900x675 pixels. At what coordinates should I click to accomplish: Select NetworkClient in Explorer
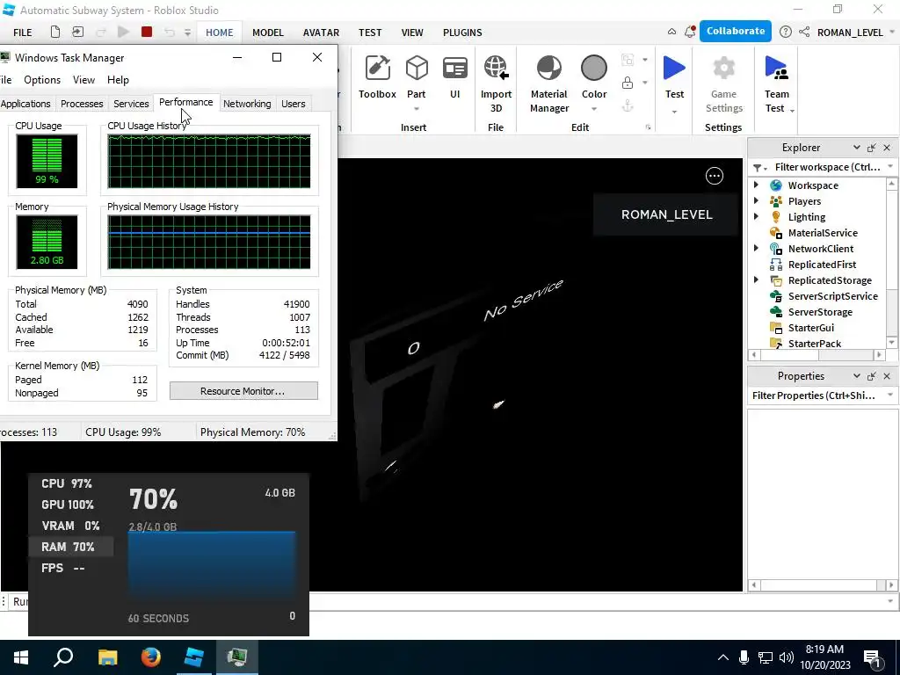click(x=820, y=249)
